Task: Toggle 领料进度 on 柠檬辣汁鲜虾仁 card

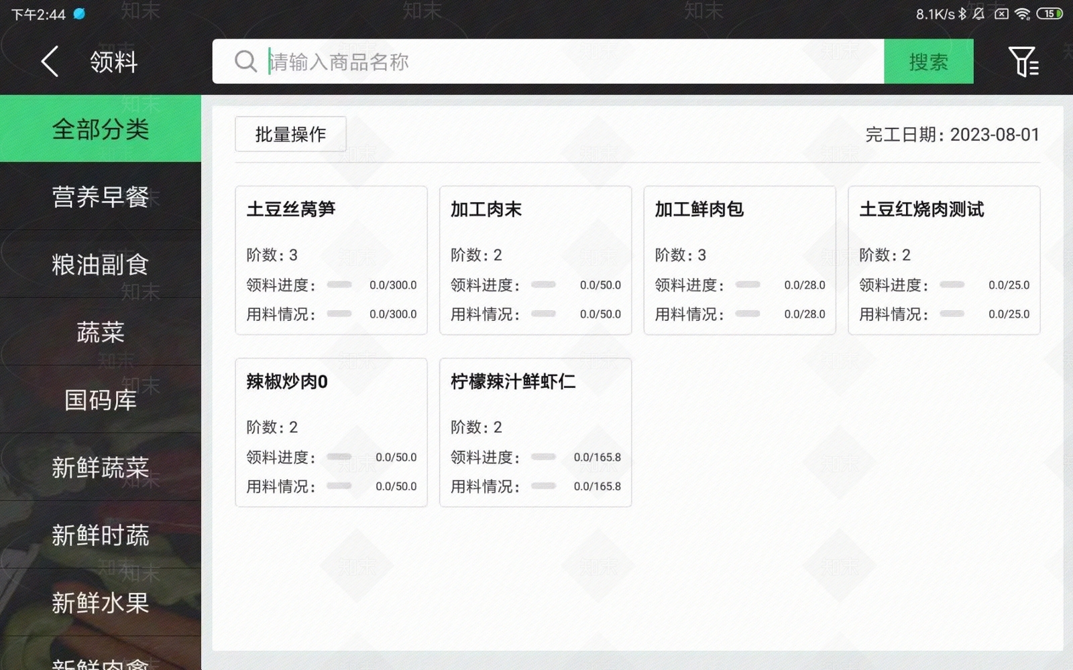Action: 545,458
